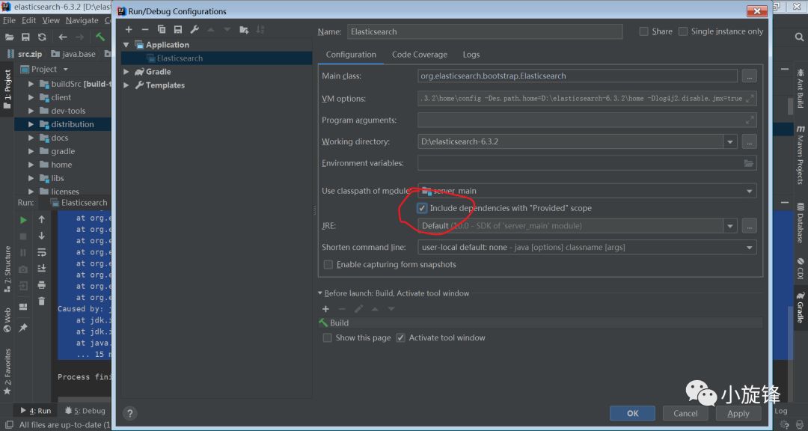
Task: Toggle Share checkbox
Action: [643, 31]
